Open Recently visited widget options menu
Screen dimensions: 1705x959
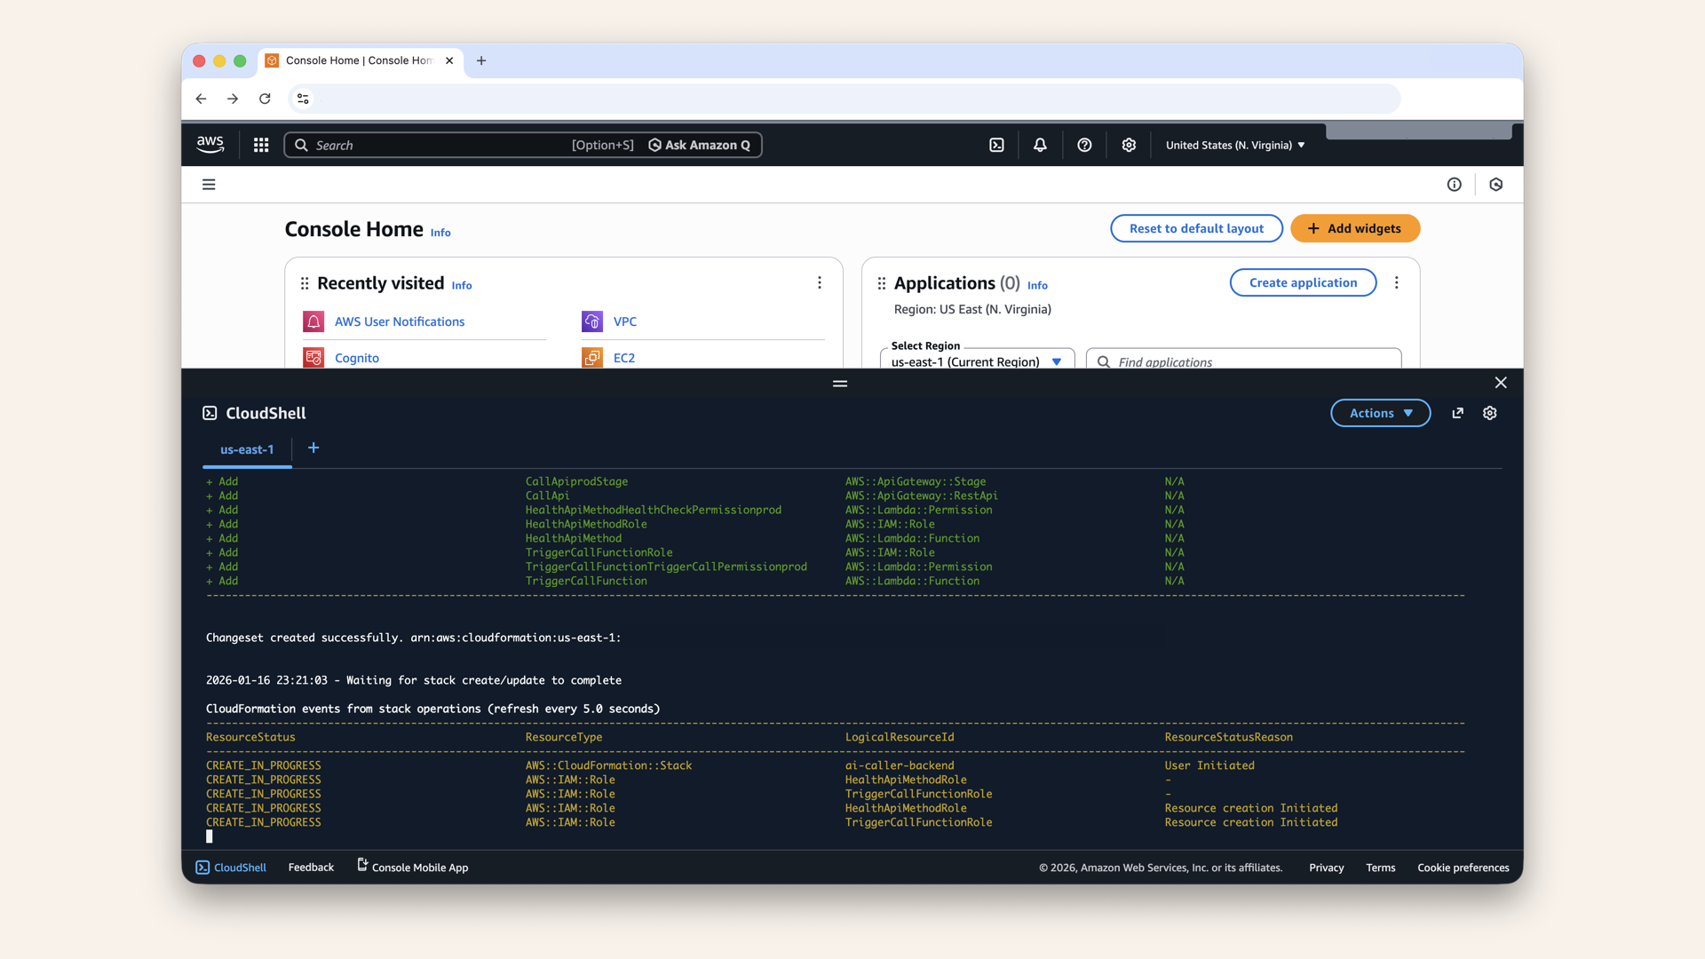click(819, 282)
